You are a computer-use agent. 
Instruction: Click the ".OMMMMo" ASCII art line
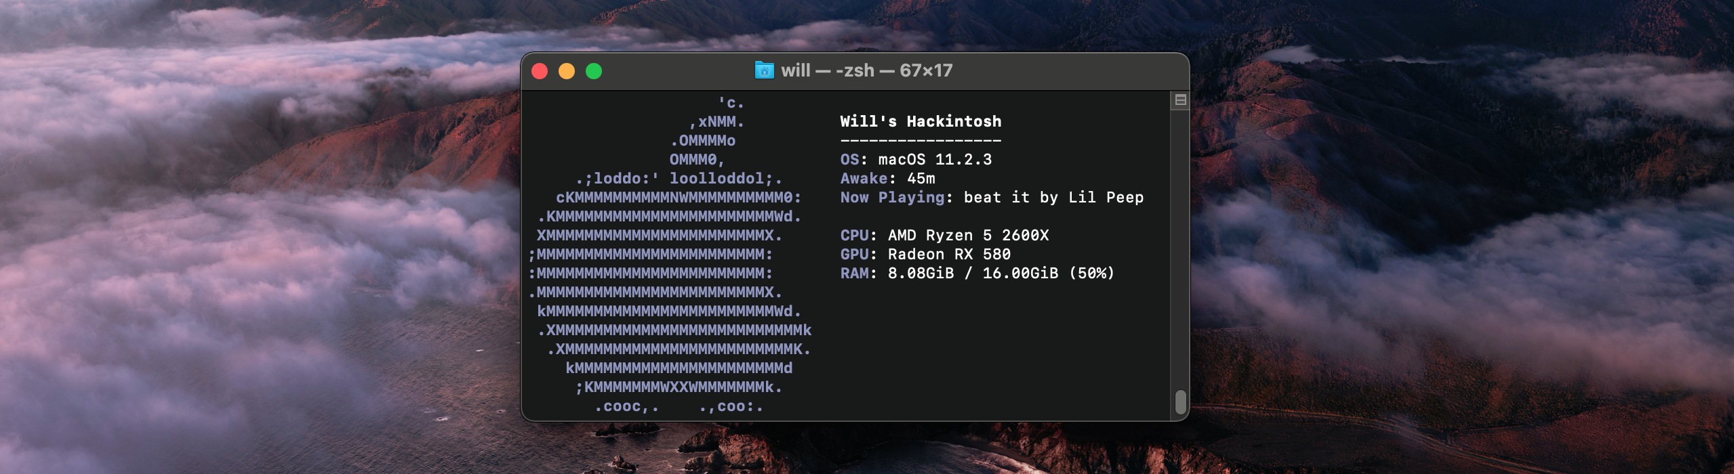tap(702, 141)
